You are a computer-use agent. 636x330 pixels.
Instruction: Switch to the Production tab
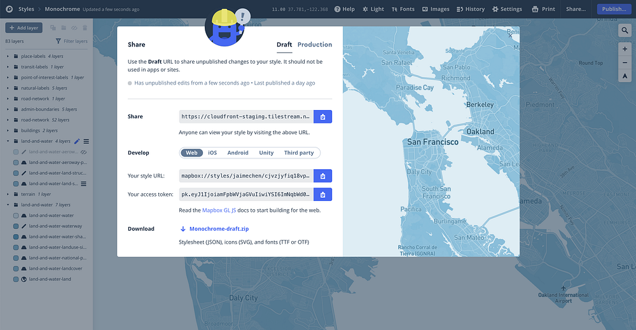tap(315, 45)
